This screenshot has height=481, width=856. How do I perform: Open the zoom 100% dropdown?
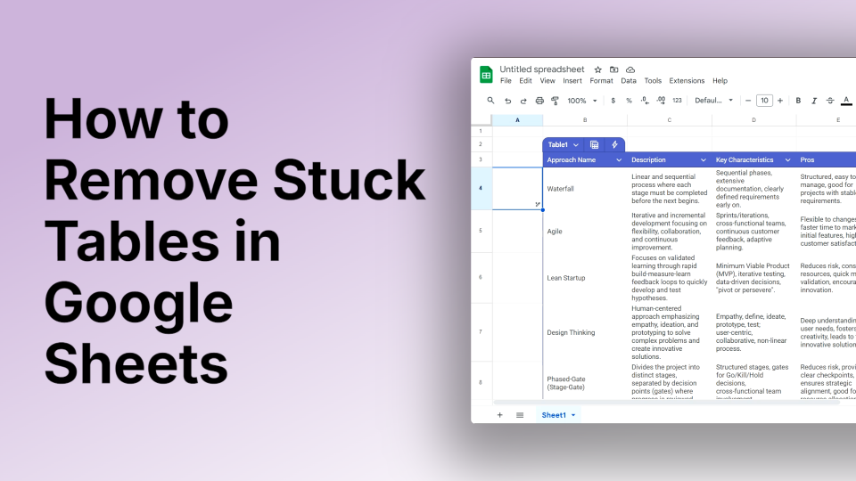[x=582, y=101]
